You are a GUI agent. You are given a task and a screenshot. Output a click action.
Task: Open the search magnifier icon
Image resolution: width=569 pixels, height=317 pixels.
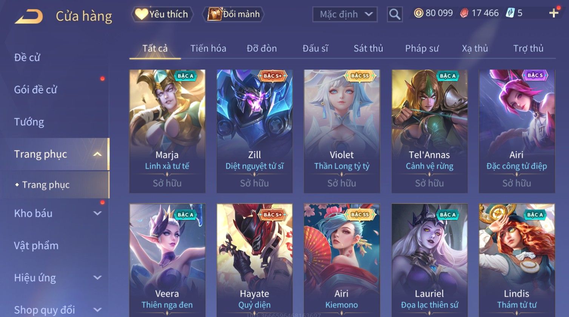pyautogui.click(x=395, y=14)
